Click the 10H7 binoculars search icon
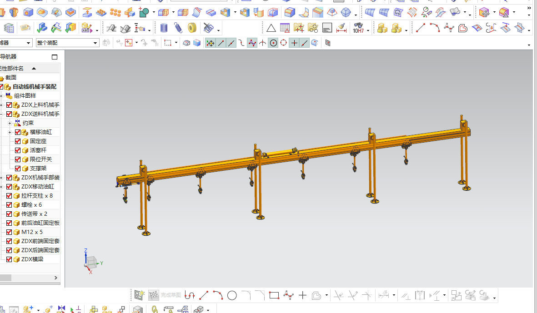537x313 pixels. click(358, 28)
